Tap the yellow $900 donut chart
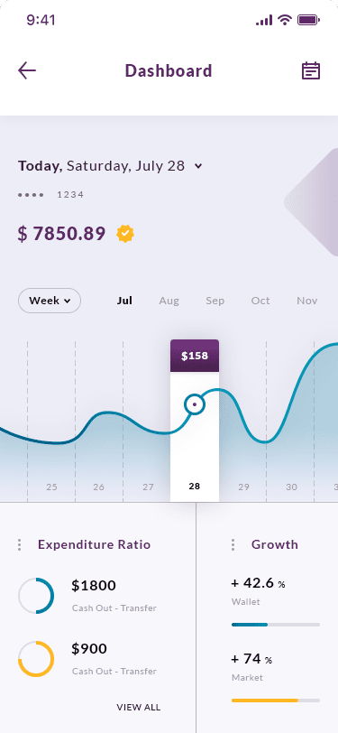 click(x=36, y=659)
